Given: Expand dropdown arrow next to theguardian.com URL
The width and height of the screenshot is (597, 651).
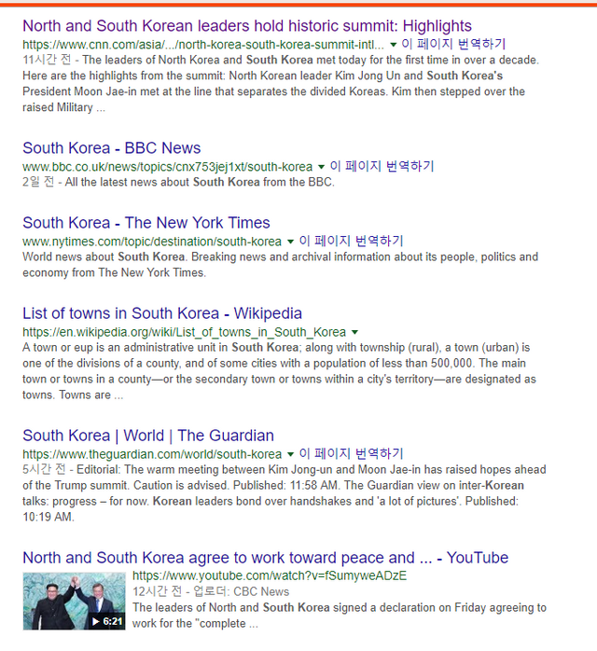Looking at the screenshot, I should click(x=291, y=454).
